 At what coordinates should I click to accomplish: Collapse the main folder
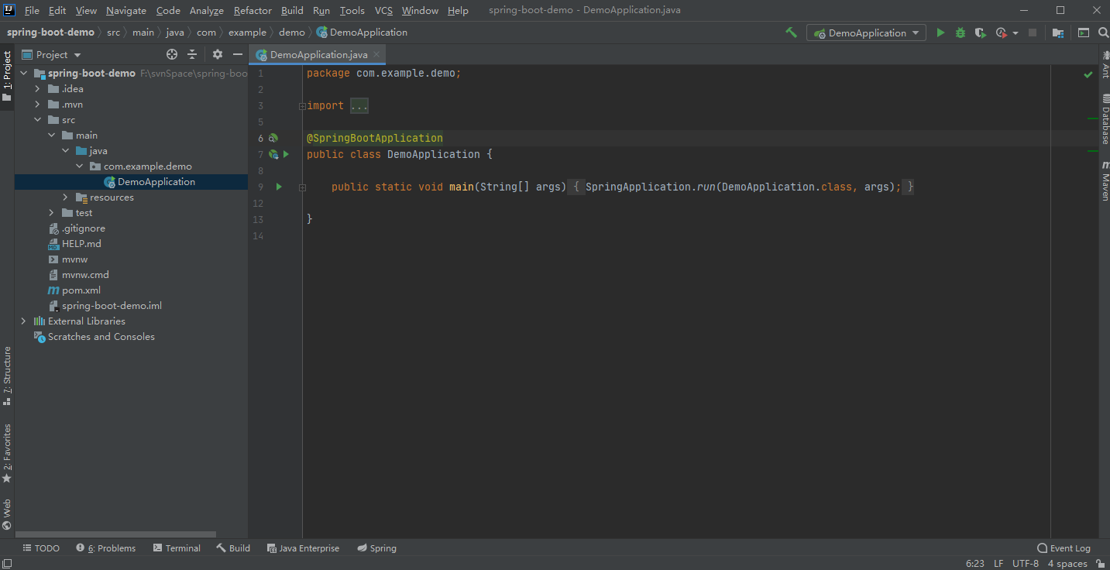click(x=52, y=136)
